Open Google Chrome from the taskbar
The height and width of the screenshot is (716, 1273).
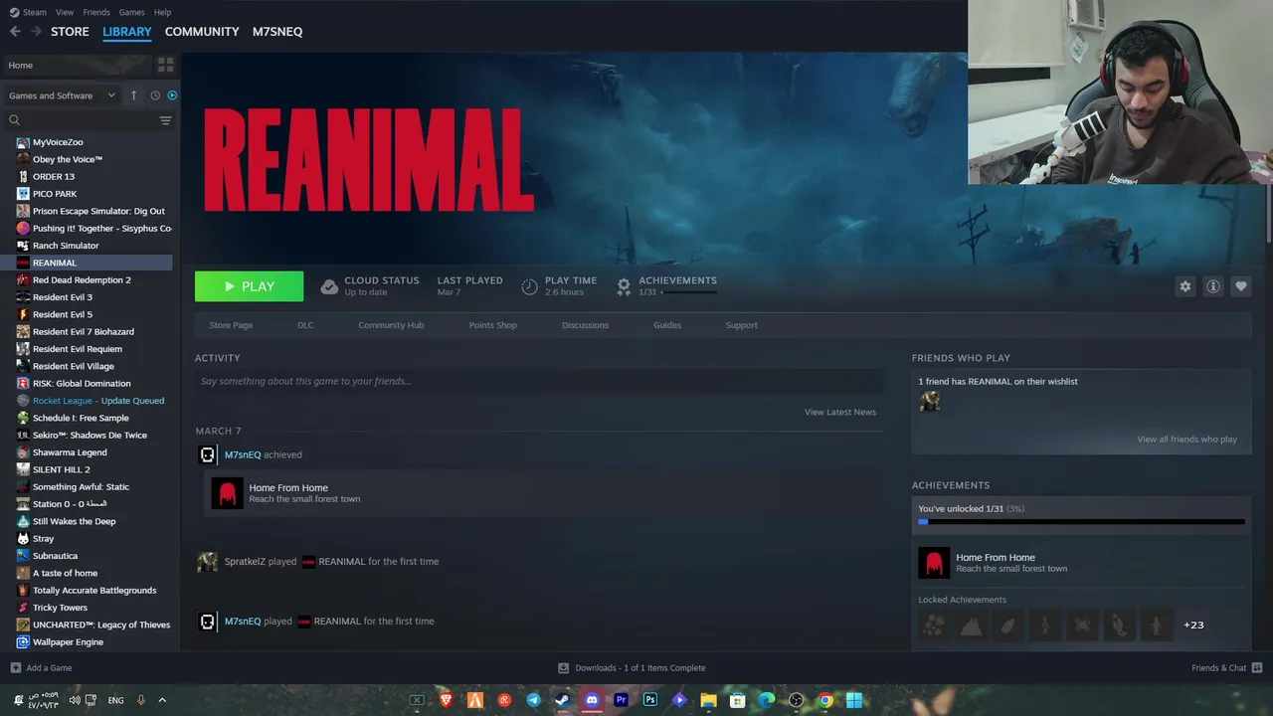825,700
